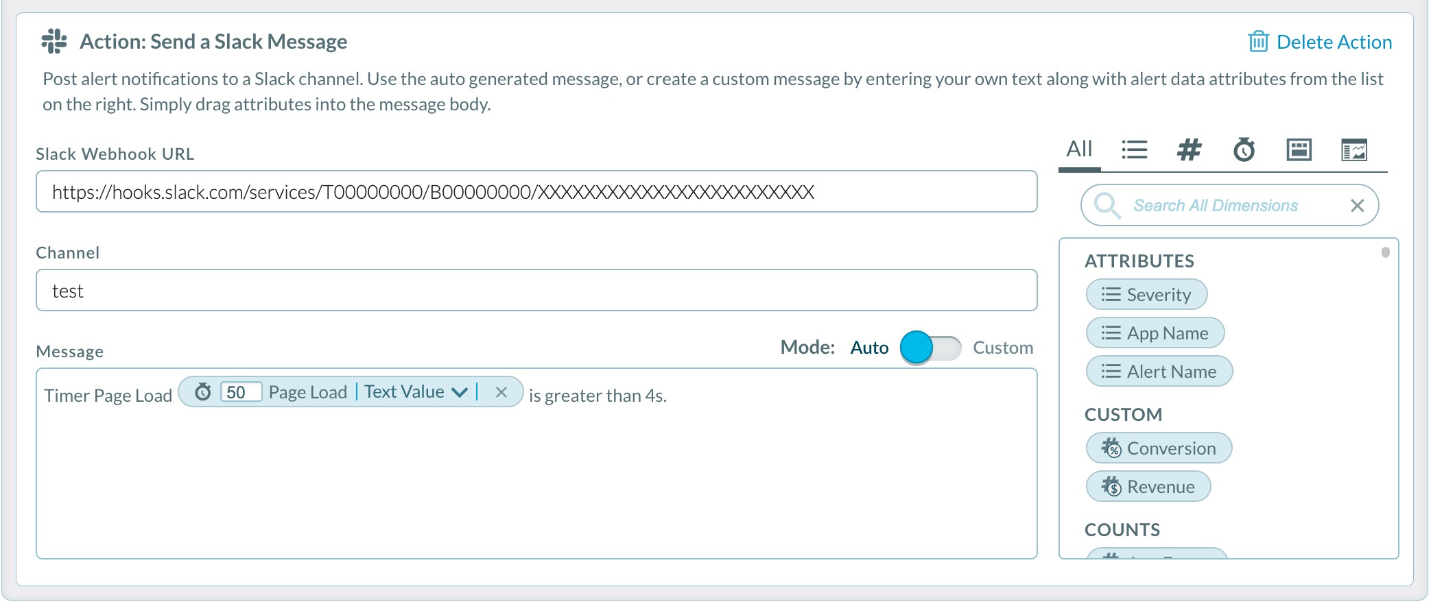Viewport: 1431px width, 602px height.
Task: Open the chart image icon tab
Action: 1354,149
